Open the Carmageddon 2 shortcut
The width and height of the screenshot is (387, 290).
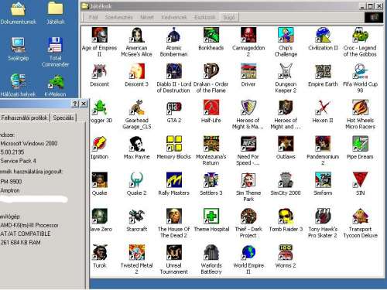coord(248,35)
